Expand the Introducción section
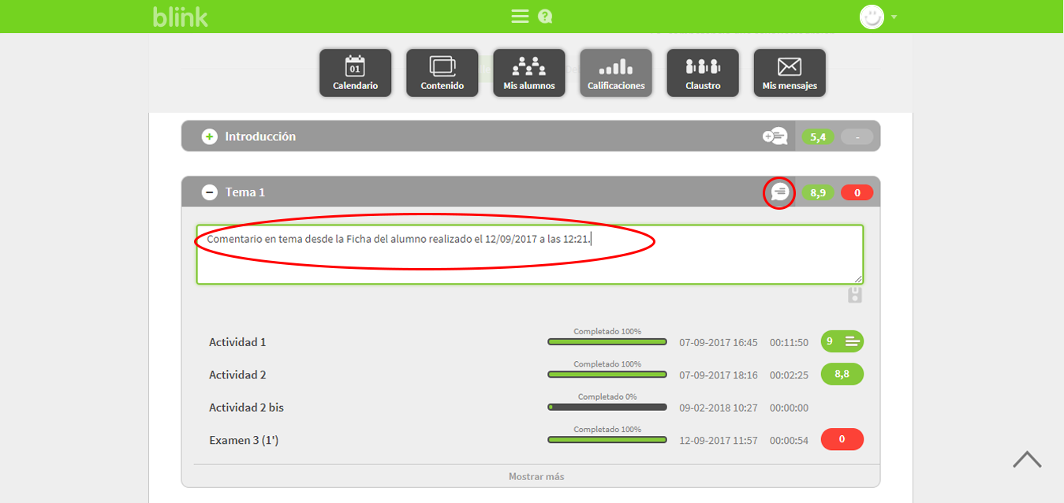 209,137
